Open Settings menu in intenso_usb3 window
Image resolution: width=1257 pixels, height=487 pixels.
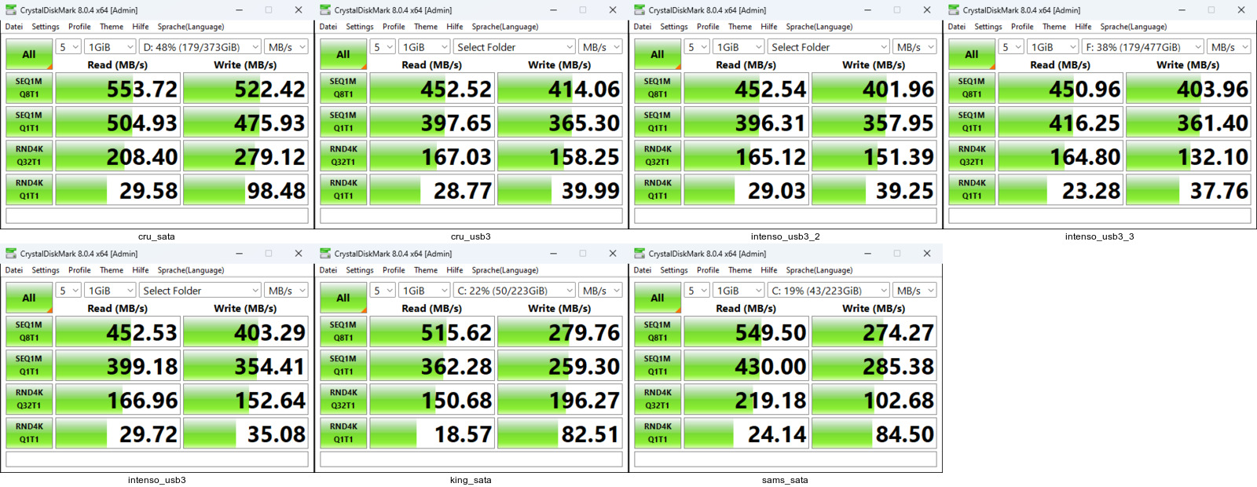pyautogui.click(x=46, y=270)
